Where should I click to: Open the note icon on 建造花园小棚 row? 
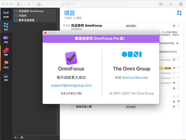click(x=174, y=107)
